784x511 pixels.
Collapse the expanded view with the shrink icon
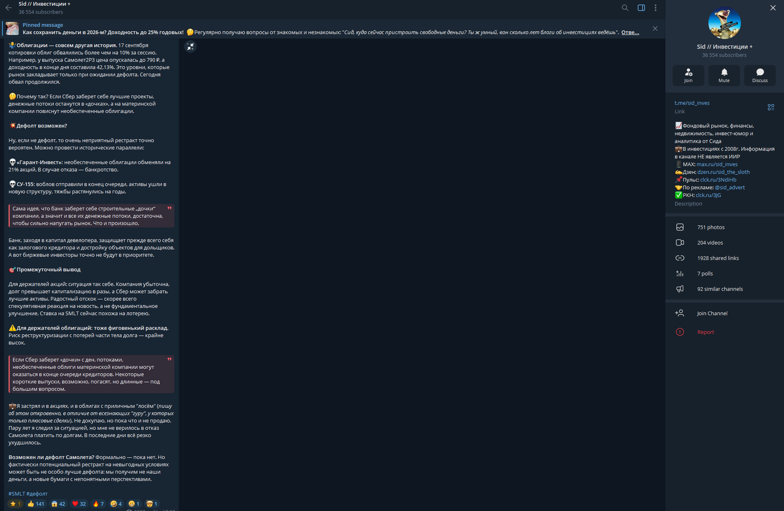(191, 47)
